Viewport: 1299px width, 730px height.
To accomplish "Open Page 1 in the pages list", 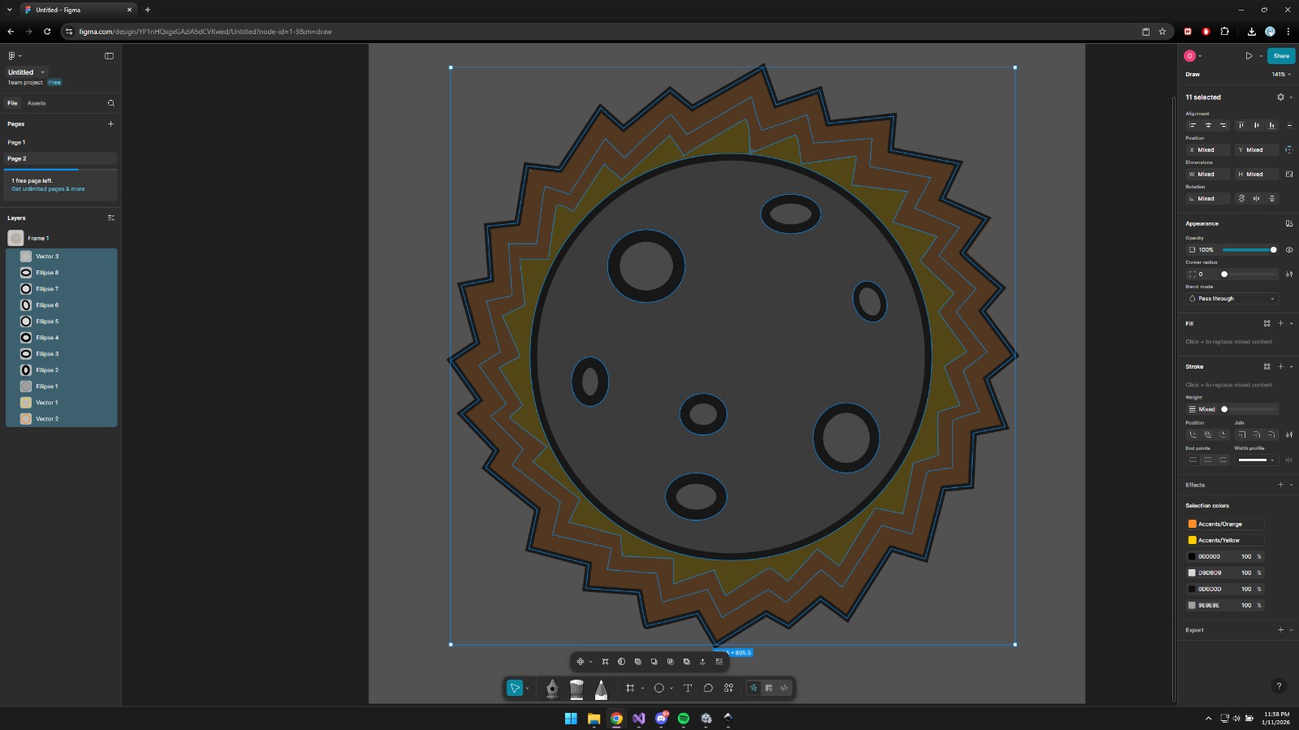I will pyautogui.click(x=17, y=143).
